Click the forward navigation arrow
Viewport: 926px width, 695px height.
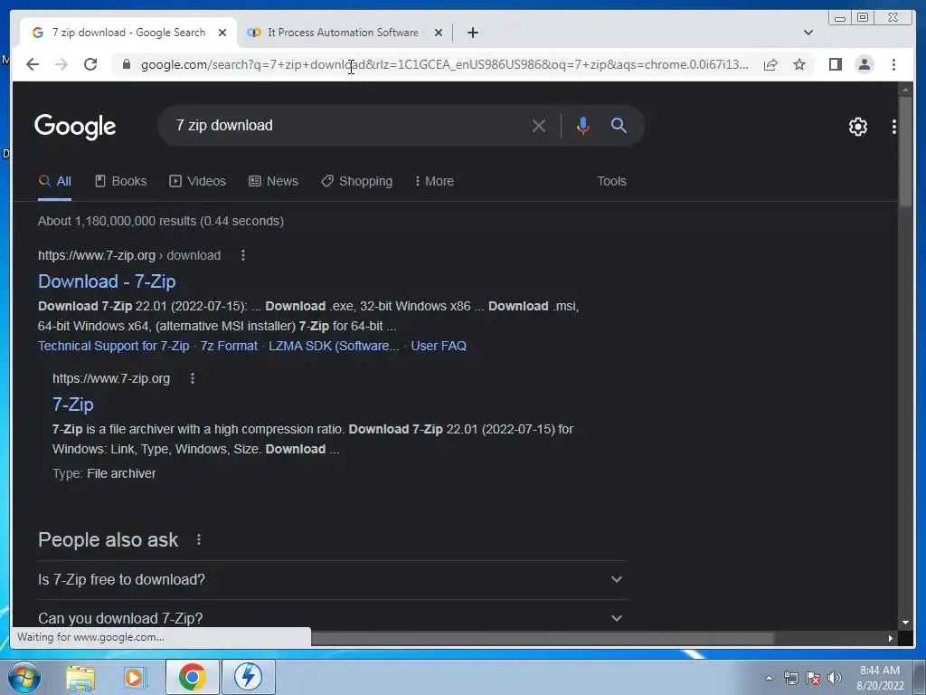pyautogui.click(x=61, y=64)
